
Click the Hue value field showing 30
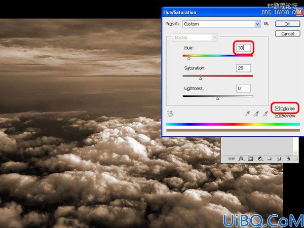click(x=243, y=48)
